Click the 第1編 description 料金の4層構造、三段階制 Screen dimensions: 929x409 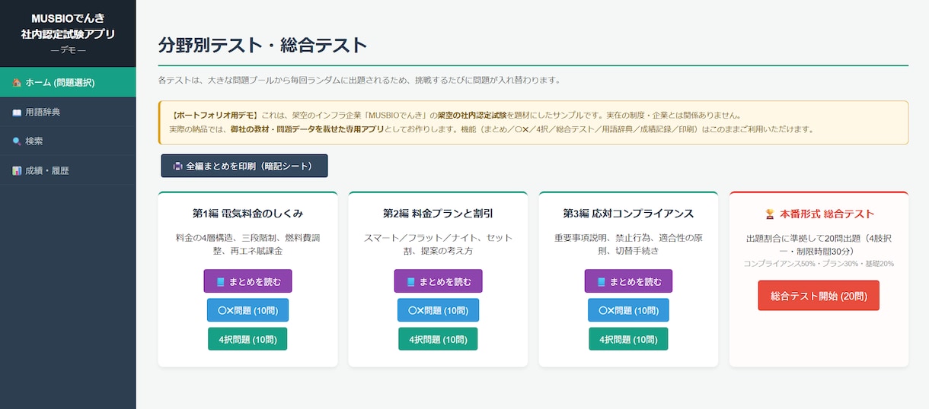click(247, 244)
